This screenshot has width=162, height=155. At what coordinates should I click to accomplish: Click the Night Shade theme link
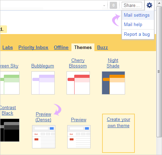pos(113,63)
